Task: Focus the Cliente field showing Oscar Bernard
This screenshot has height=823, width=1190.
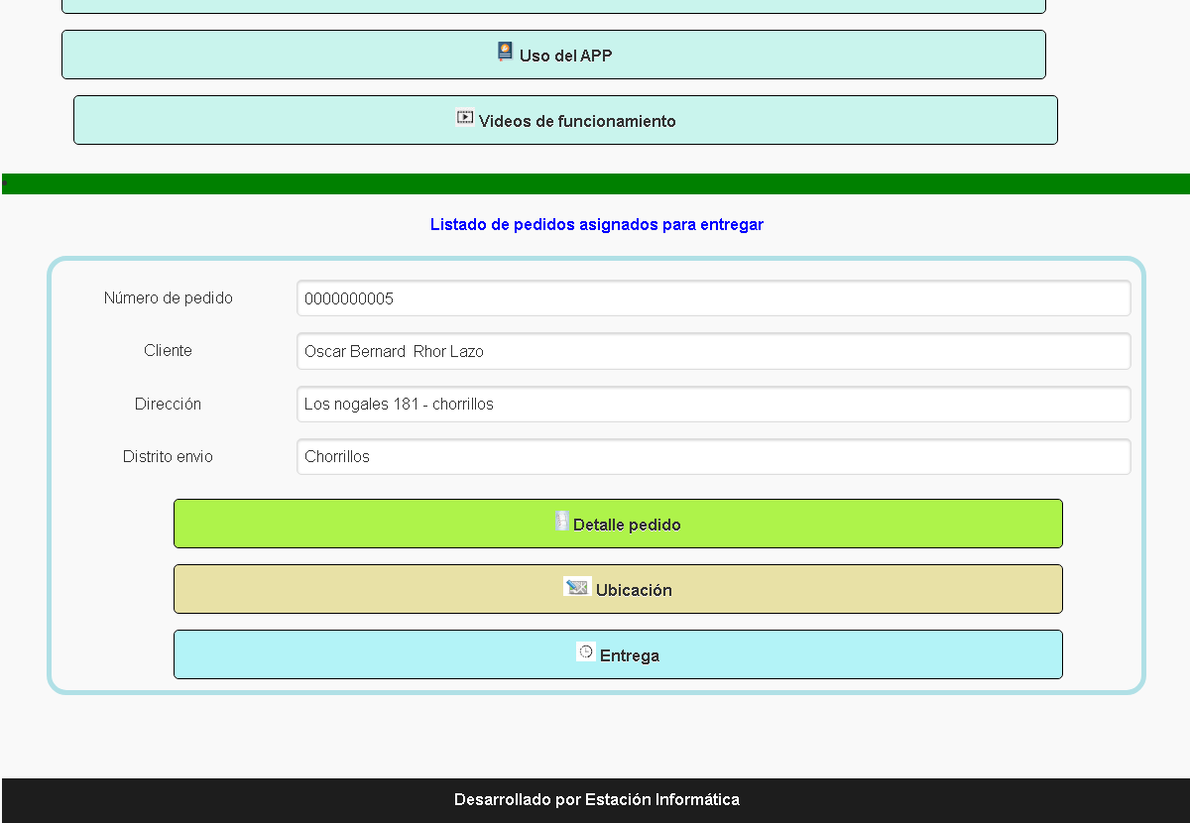Action: [x=713, y=351]
